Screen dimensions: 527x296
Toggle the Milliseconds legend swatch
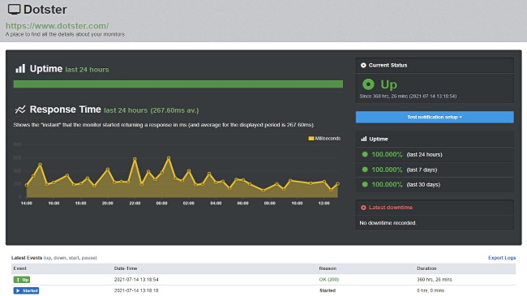(x=311, y=138)
